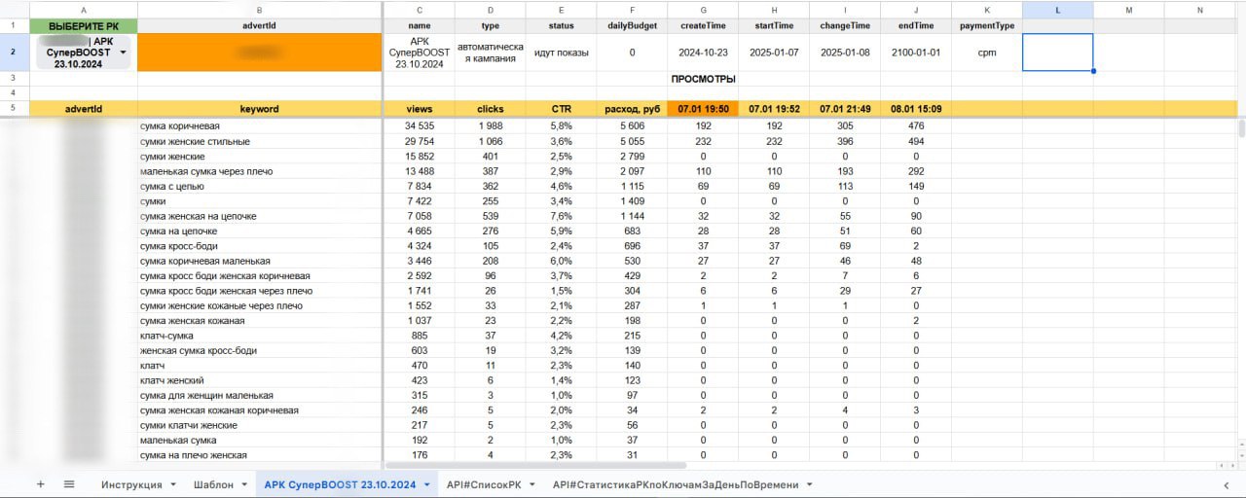The width and height of the screenshot is (1246, 498).
Task: Select the API#СписокРК sheet tab
Action: [484, 484]
